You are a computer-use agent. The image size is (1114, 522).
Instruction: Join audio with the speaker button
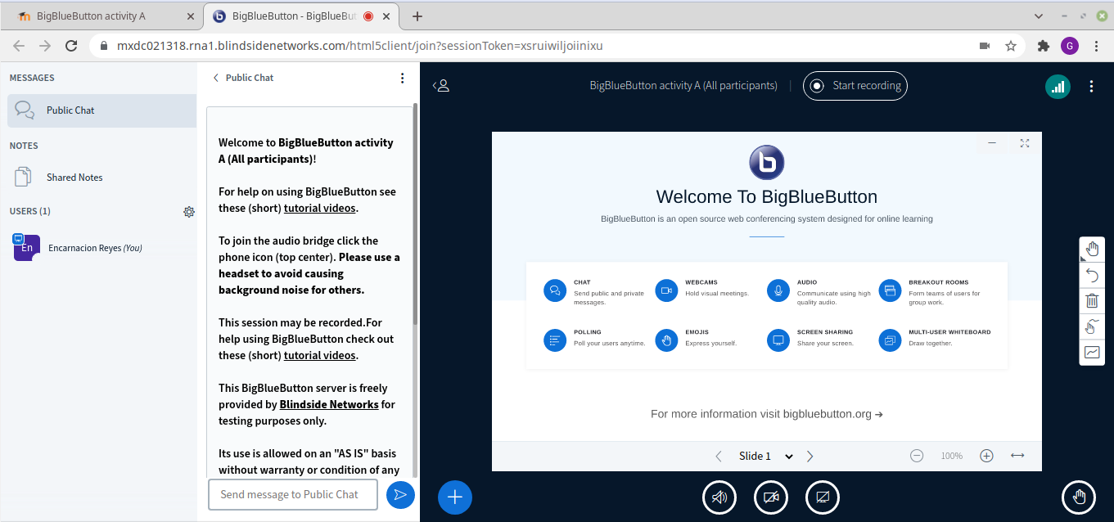pos(719,497)
